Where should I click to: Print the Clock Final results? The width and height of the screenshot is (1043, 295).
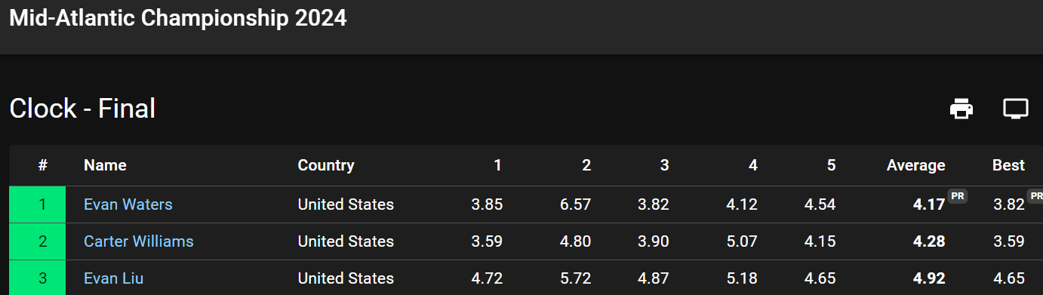pyautogui.click(x=961, y=109)
